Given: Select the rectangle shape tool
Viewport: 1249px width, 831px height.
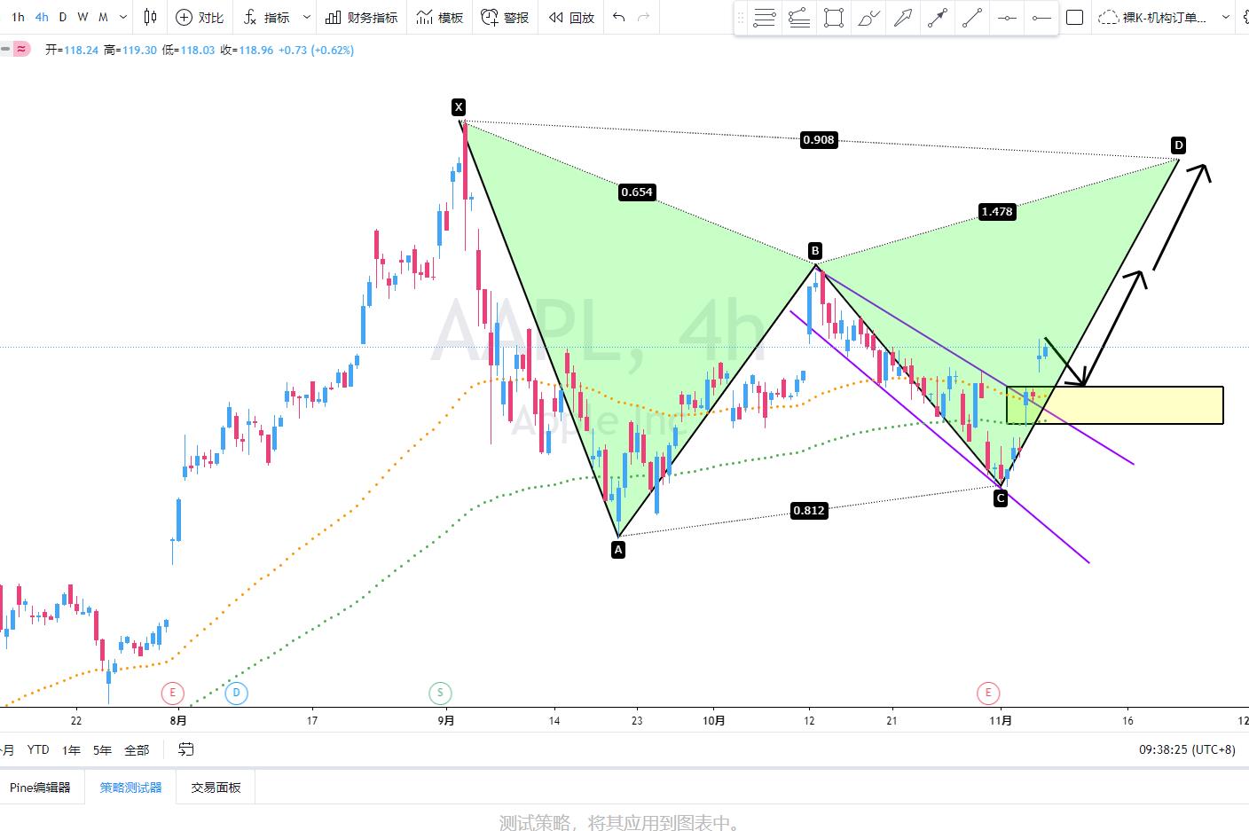Looking at the screenshot, I should coord(834,18).
